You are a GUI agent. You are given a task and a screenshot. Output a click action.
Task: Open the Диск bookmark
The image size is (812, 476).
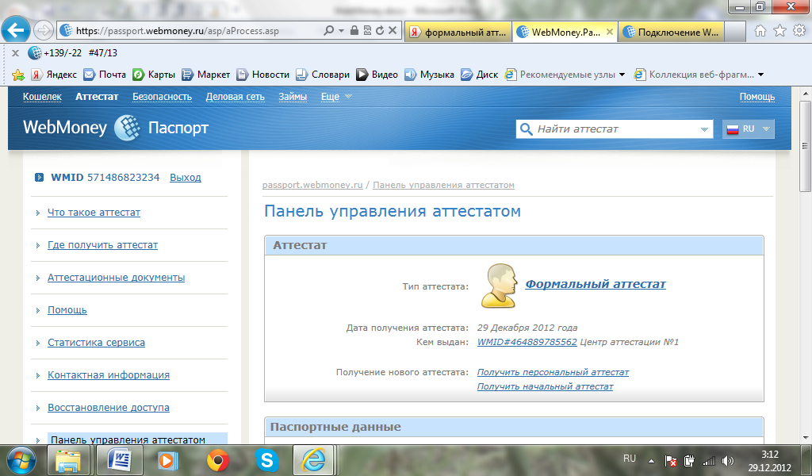point(480,75)
